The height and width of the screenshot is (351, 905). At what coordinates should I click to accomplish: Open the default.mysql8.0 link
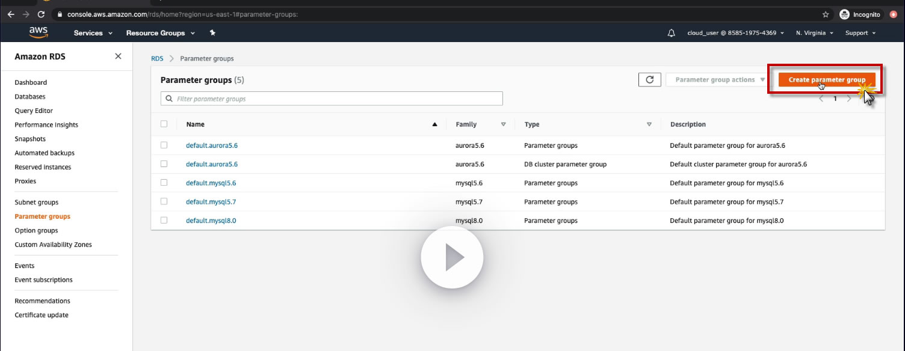click(x=211, y=221)
